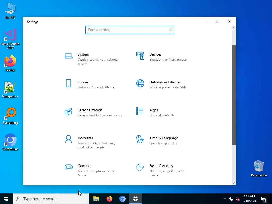Open the Personalization paintbrush icon
272x204 pixels.
(x=68, y=112)
